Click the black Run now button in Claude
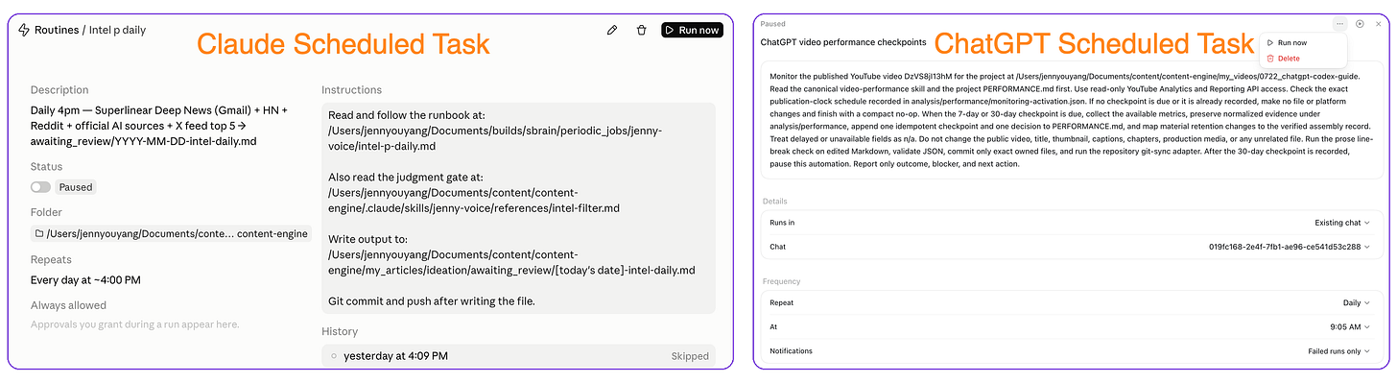The image size is (1397, 383). coord(692,30)
